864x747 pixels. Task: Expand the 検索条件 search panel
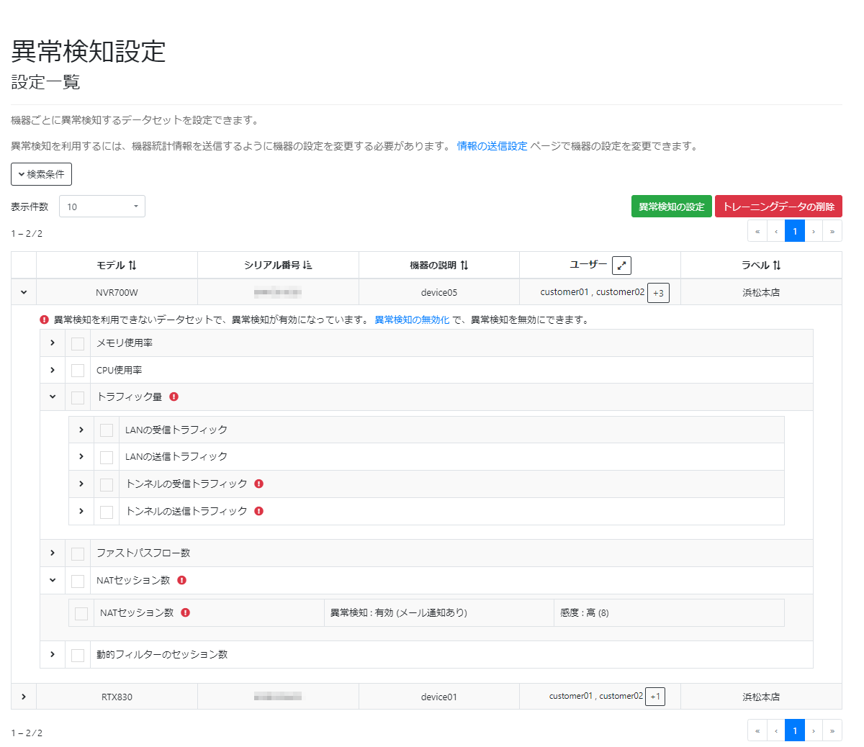pyautogui.click(x=40, y=174)
